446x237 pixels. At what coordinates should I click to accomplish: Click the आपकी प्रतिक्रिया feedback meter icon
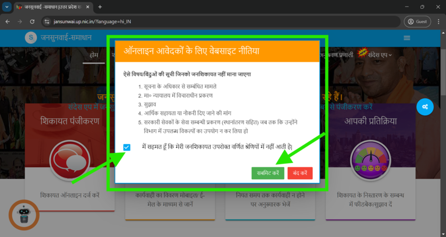[371, 159]
